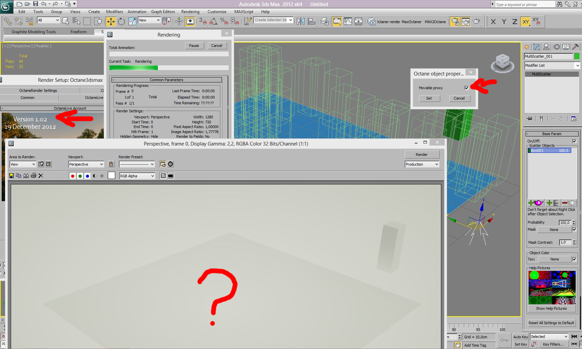Toggle the MultiScatter On/Off checkbox

pos(574,141)
